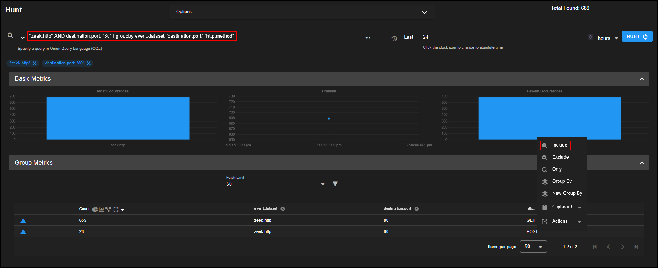
Task: Click the pie chart icon beside Count
Action: tap(95, 210)
